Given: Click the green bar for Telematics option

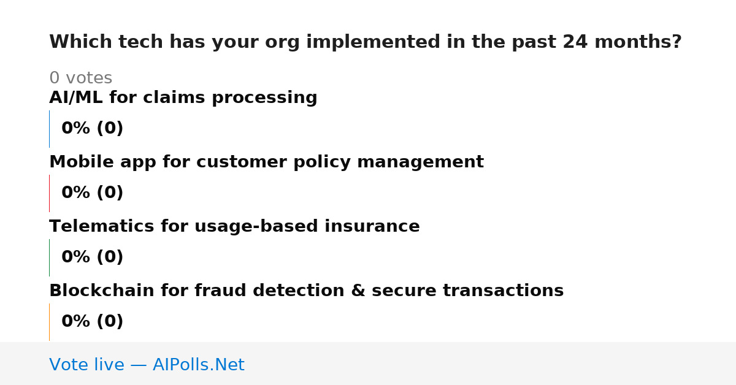Looking at the screenshot, I should [x=49, y=257].
